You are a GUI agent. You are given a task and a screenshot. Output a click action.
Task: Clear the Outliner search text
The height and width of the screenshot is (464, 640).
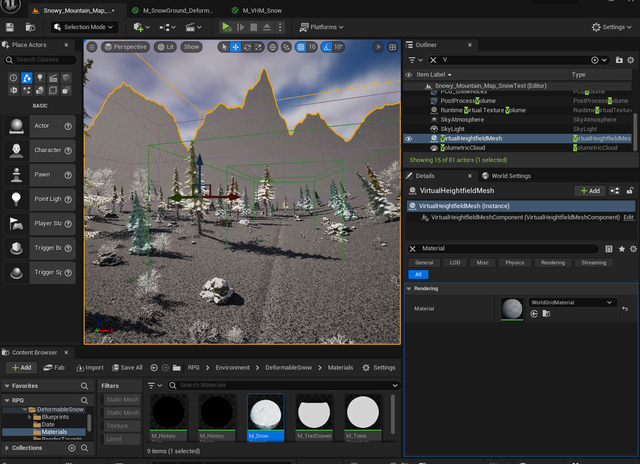[433, 60]
